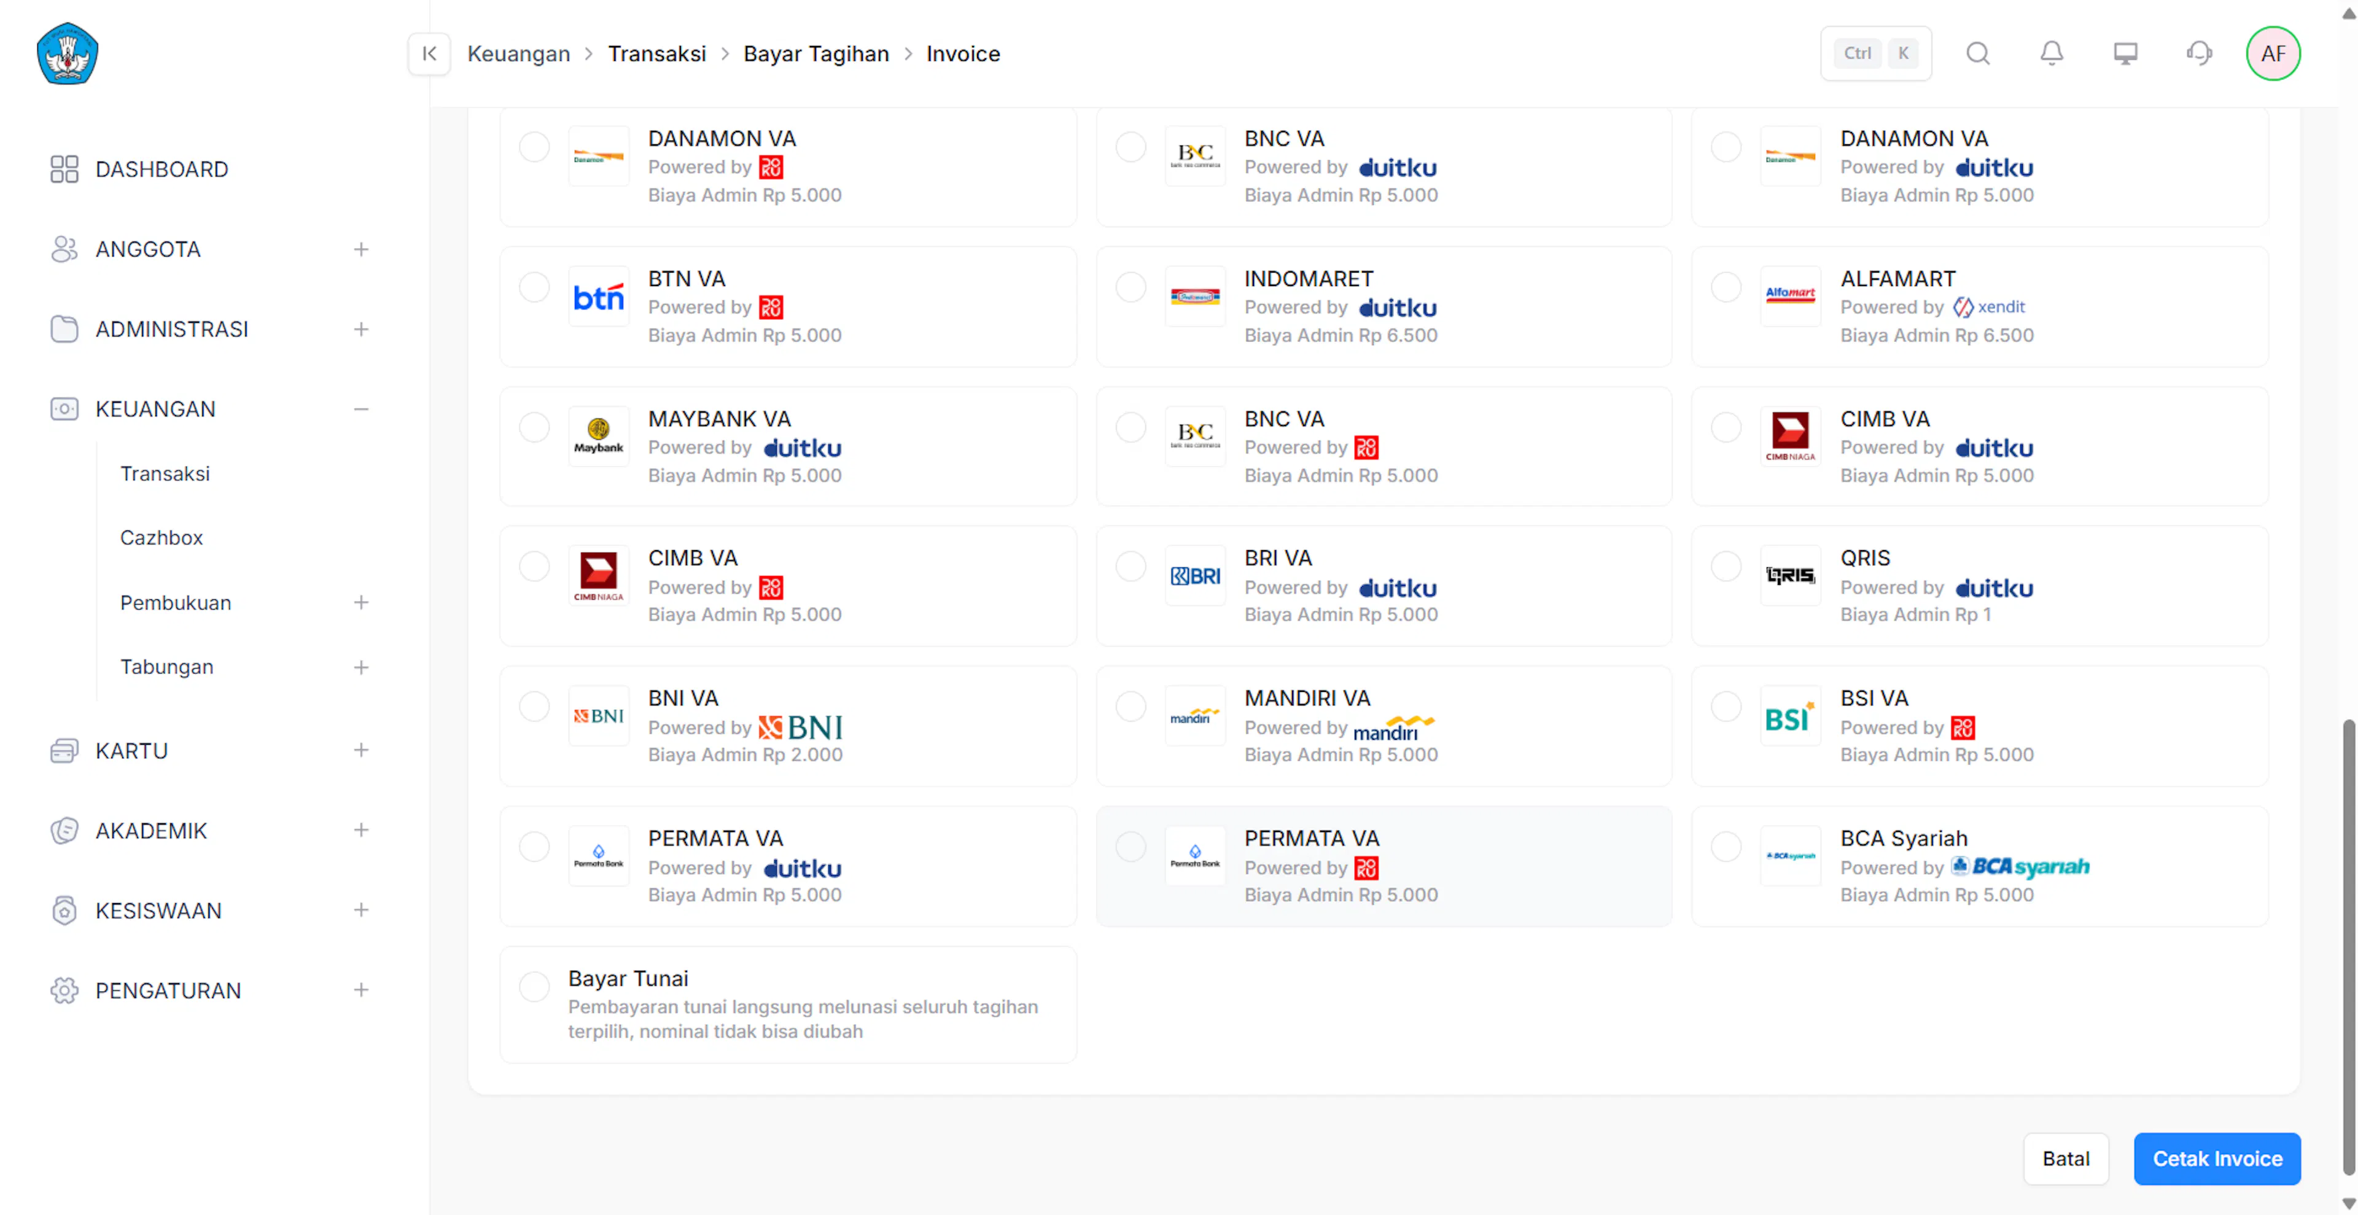Select BNC VA radio with red provider logo
The height and width of the screenshot is (1215, 2358).
coord(1130,427)
